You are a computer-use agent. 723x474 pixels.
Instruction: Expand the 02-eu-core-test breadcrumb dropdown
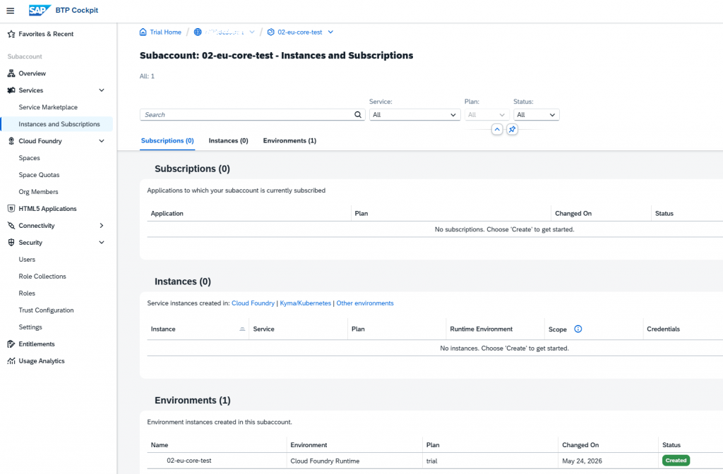pyautogui.click(x=330, y=32)
